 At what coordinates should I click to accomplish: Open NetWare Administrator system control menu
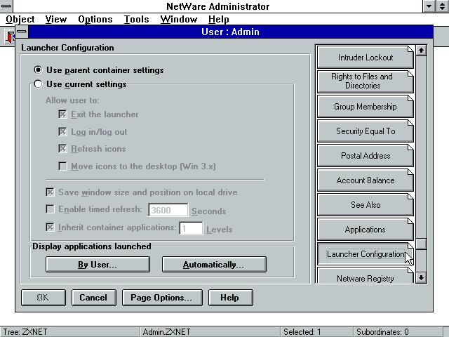tap(6, 6)
